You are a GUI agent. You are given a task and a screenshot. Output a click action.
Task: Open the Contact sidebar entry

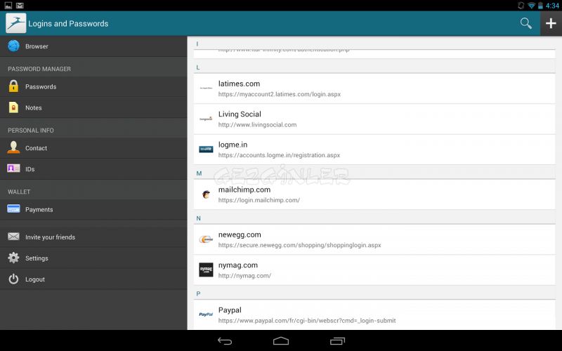click(93, 147)
